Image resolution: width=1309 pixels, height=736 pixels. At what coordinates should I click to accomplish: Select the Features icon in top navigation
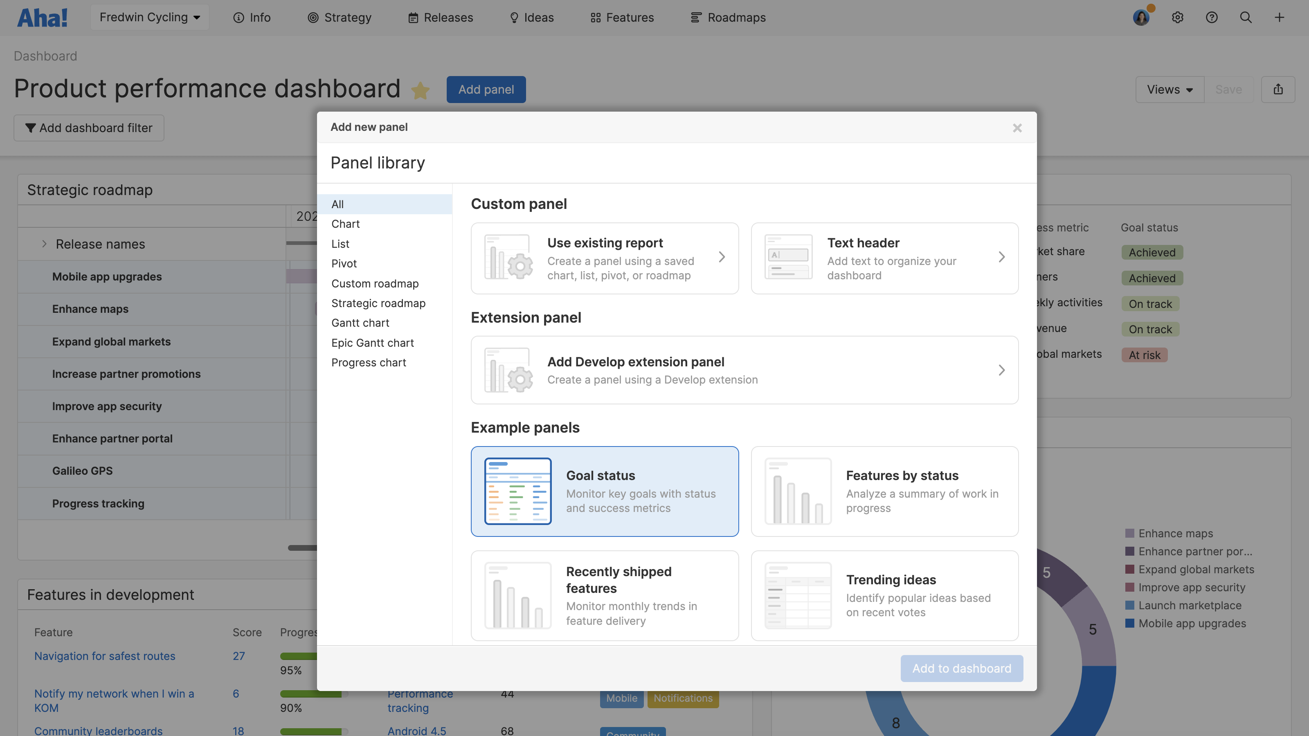click(596, 17)
